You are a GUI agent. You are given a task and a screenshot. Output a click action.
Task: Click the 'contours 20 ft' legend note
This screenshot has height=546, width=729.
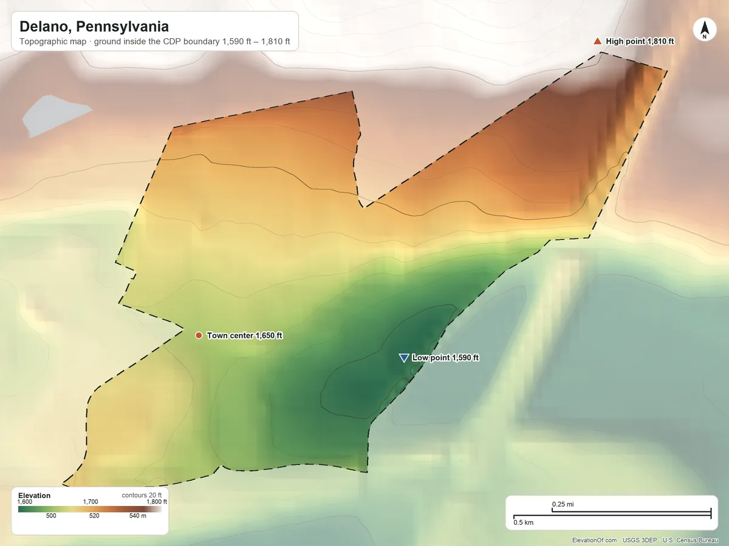coord(142,496)
